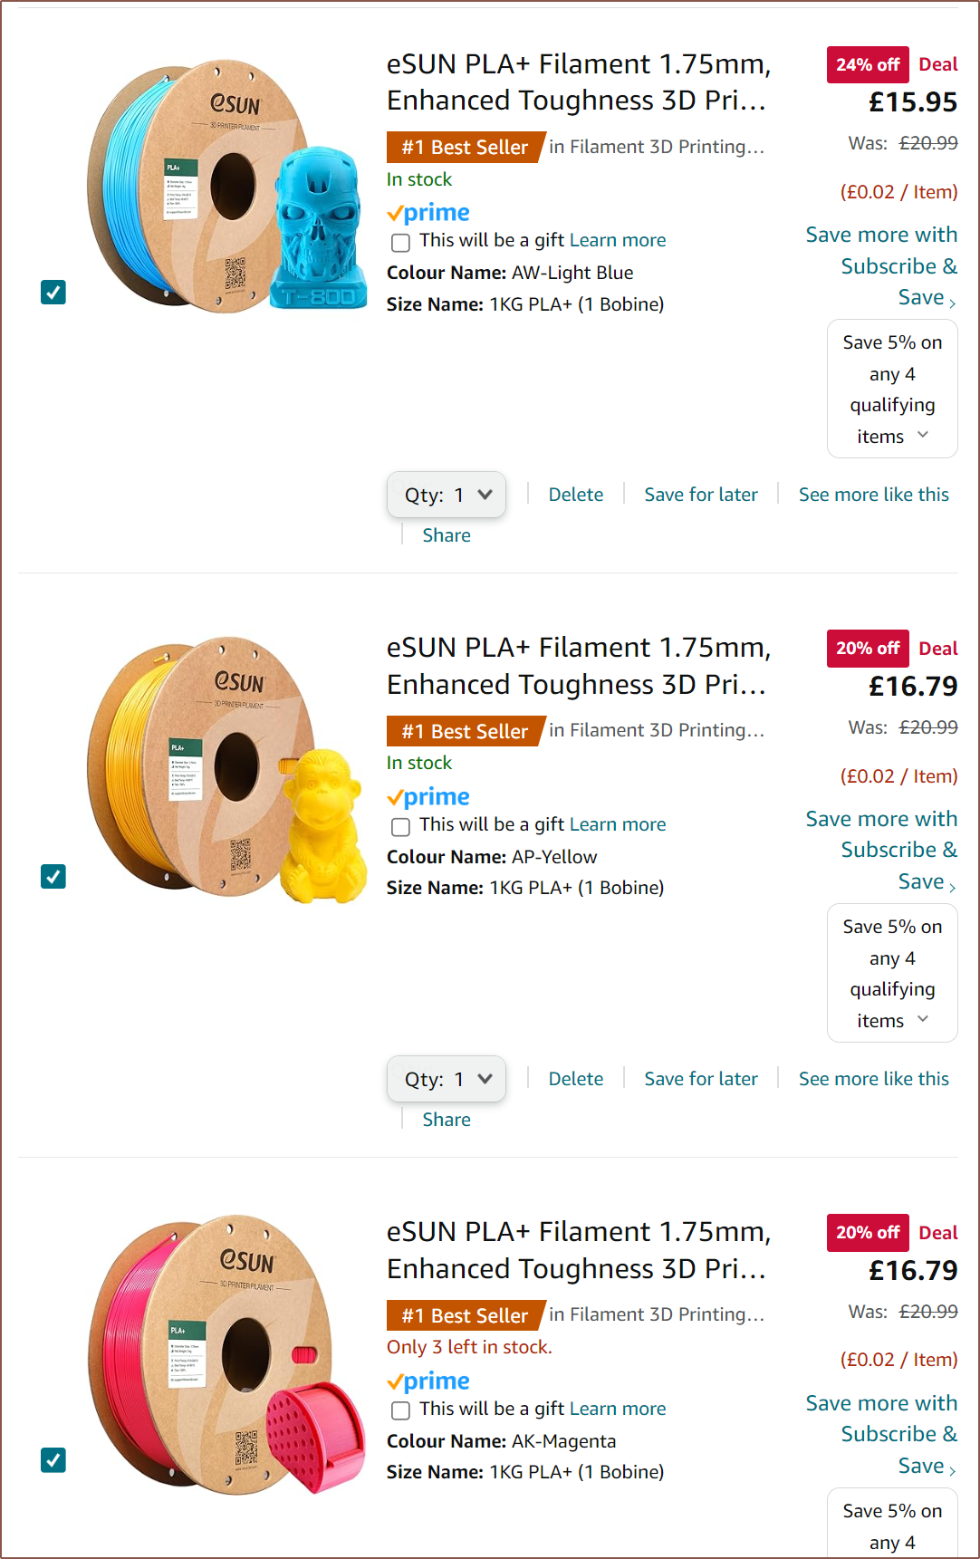Open the Light Blue filament spool image
The image size is (980, 1559).
(226, 188)
